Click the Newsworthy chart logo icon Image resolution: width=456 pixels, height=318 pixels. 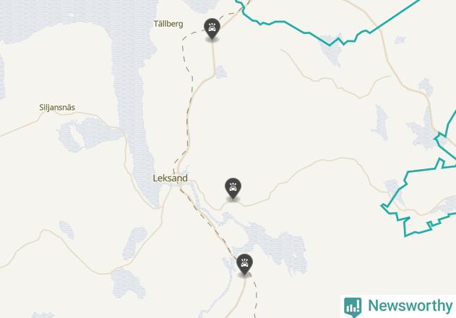point(353,307)
